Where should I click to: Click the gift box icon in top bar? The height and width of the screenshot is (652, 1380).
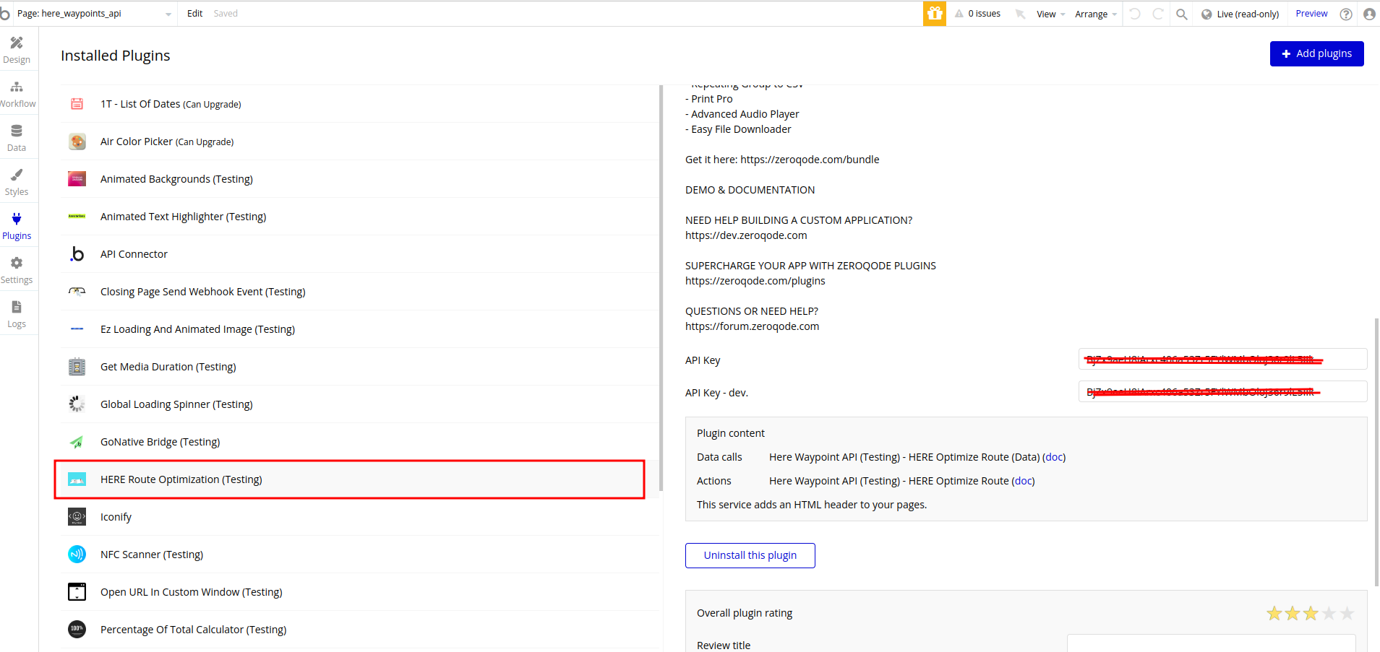click(x=935, y=14)
